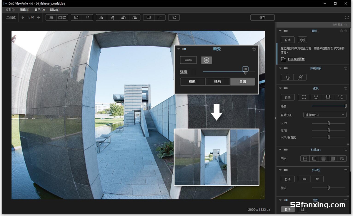Toggle the before/after compare view icon
The height and width of the screenshot is (216, 353).
tap(51, 18)
